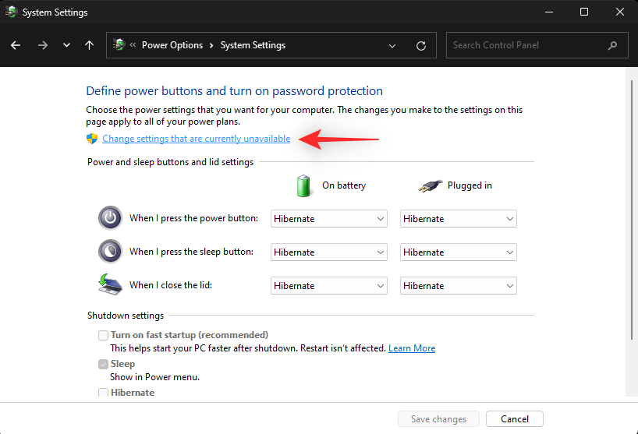Image resolution: width=638 pixels, height=434 pixels.
Task: Maximize the System Settings window
Action: [x=584, y=12]
